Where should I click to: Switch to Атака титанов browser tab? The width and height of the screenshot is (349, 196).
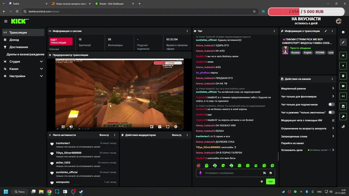72,4
